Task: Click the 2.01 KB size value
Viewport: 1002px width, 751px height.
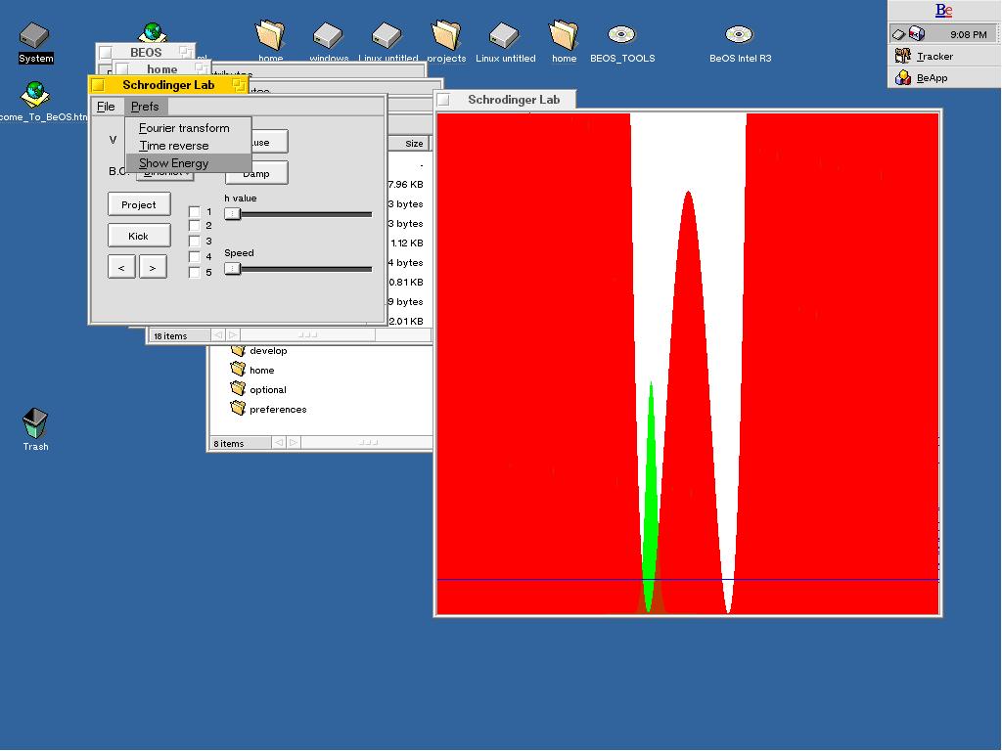Action: point(406,321)
